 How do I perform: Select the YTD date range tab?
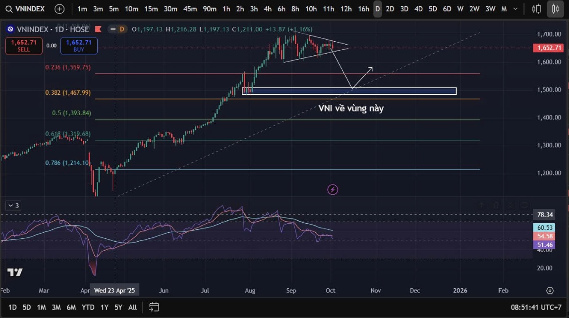[x=88, y=307]
